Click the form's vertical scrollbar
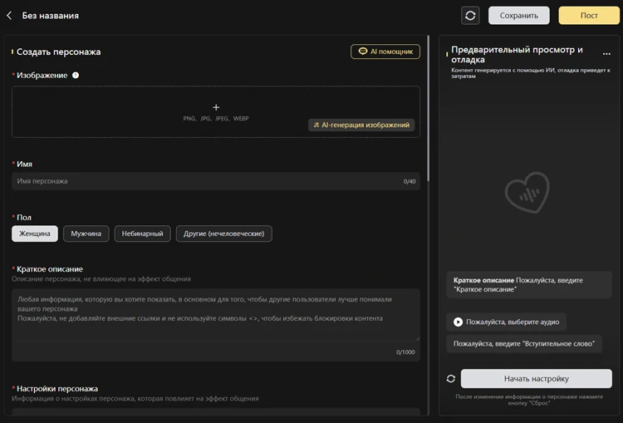623x423 pixels. point(428,109)
